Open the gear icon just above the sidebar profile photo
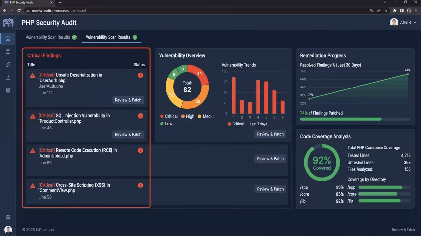 (x=8, y=217)
